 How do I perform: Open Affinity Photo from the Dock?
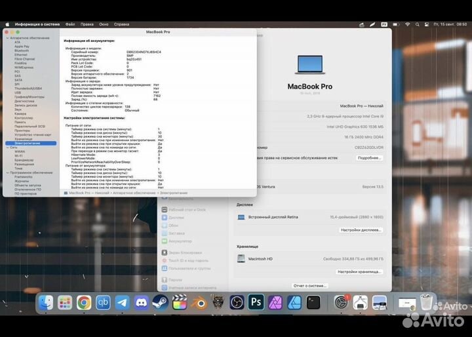[275, 302]
